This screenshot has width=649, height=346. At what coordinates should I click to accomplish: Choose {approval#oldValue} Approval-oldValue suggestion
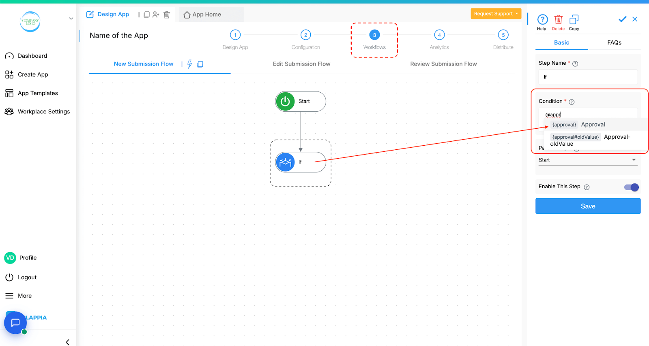coord(596,140)
